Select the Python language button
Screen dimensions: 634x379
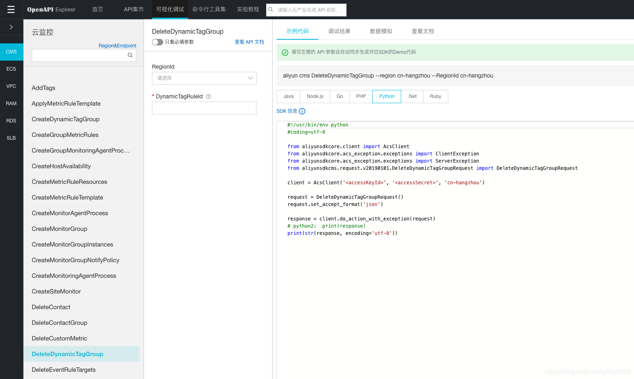click(x=387, y=96)
